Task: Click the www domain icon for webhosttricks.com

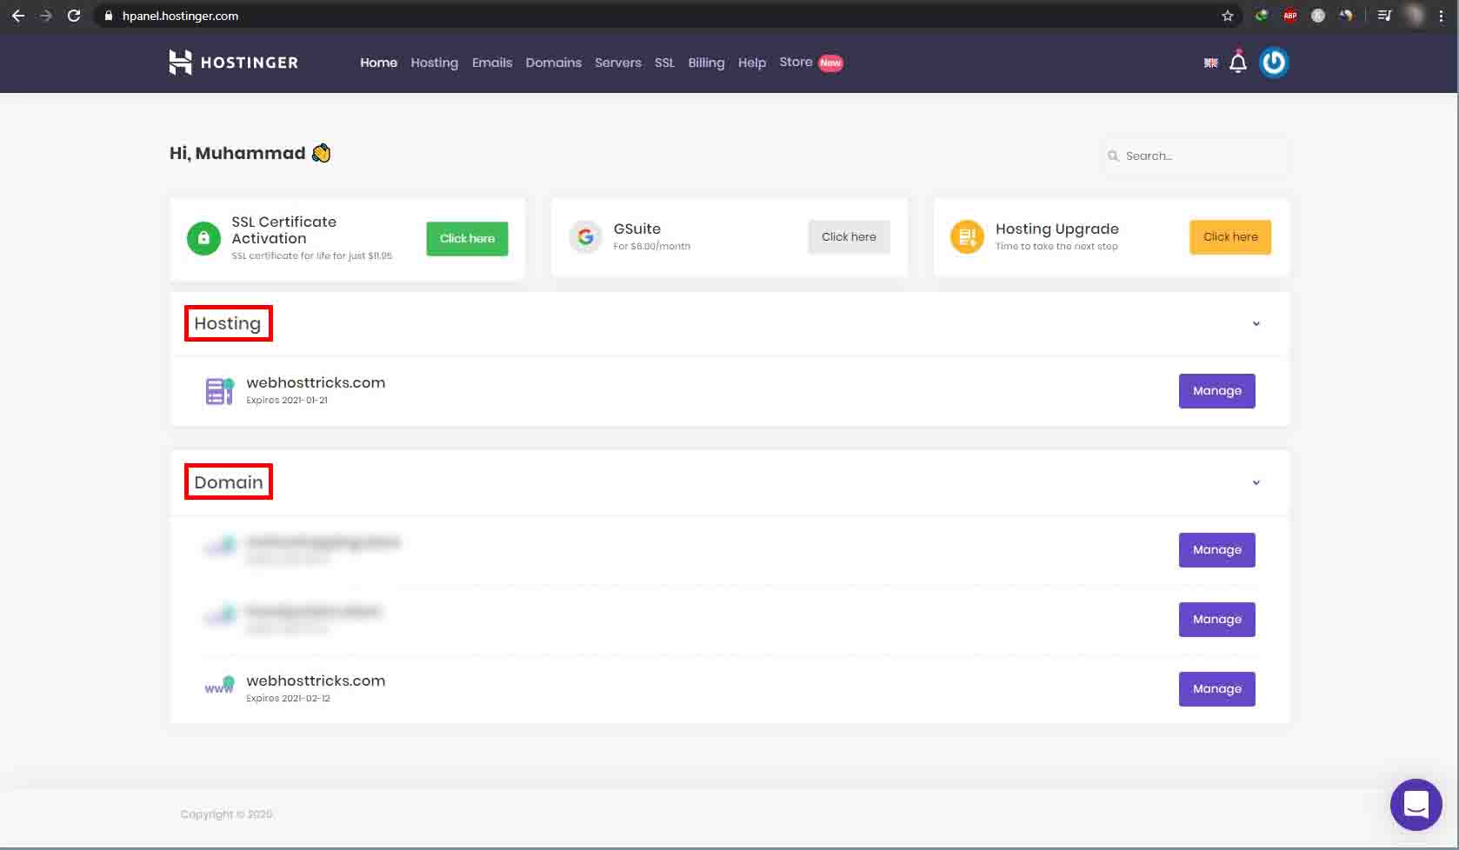Action: (x=219, y=686)
